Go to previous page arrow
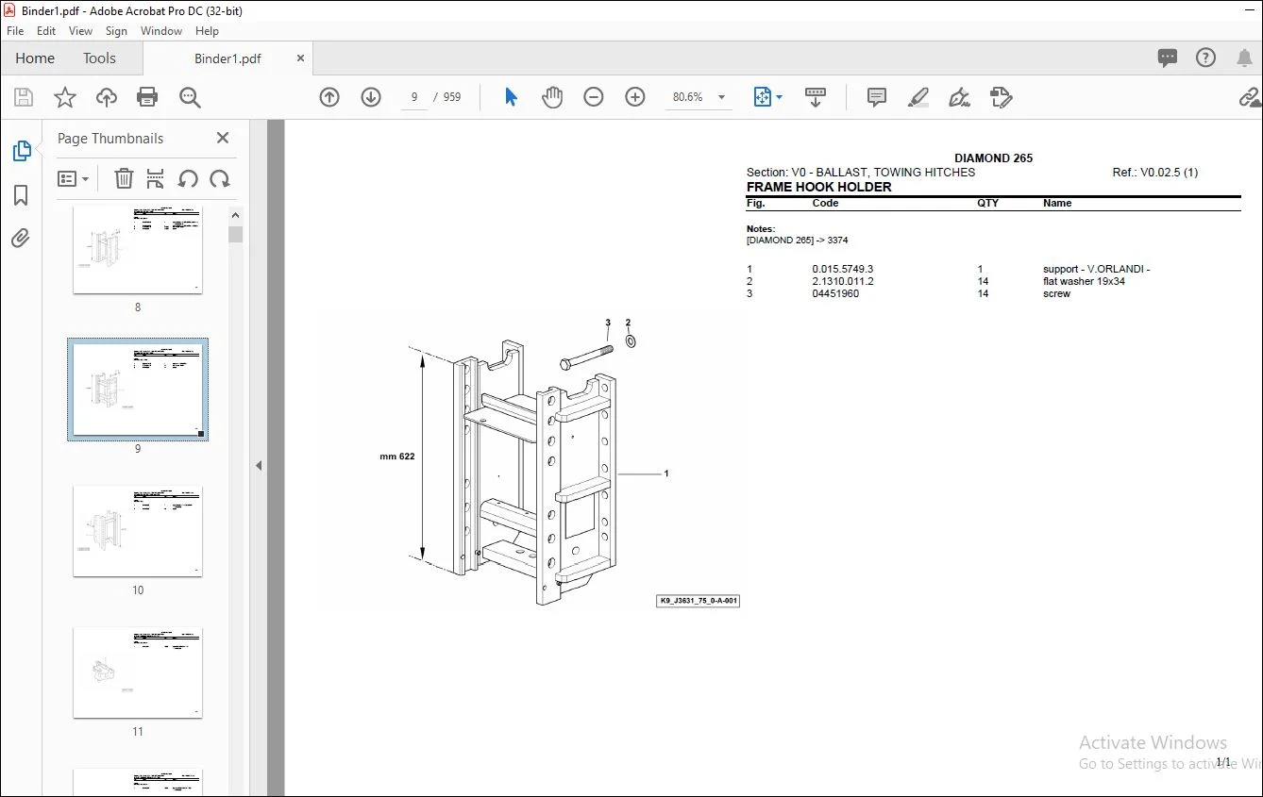The image size is (1263, 797). [329, 97]
